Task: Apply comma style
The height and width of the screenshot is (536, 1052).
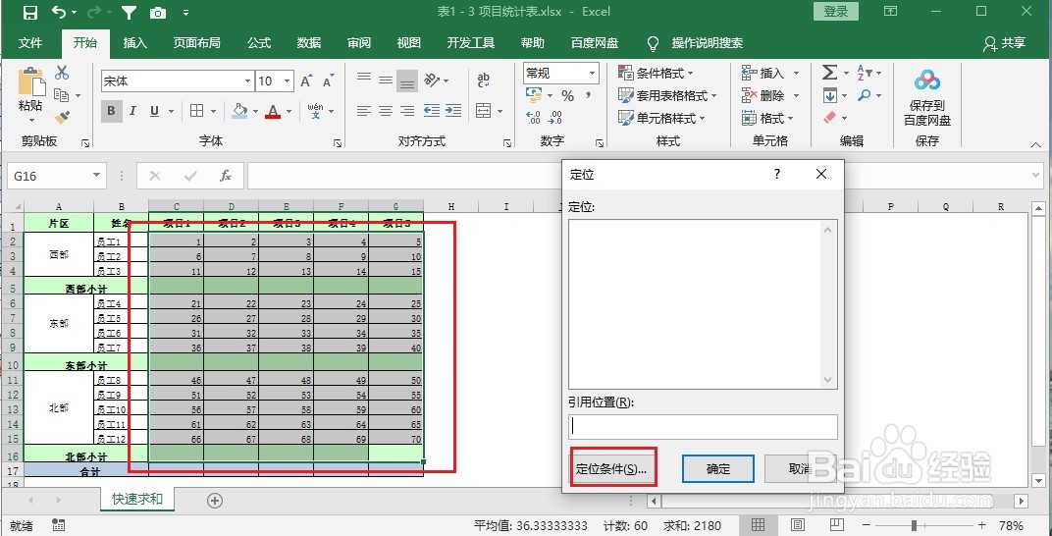Action: pyautogui.click(x=589, y=96)
